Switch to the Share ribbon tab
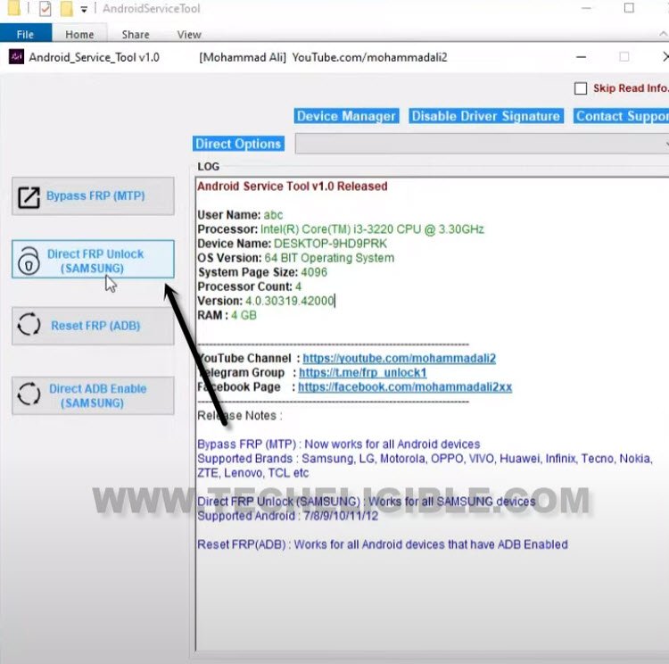 pos(136,34)
